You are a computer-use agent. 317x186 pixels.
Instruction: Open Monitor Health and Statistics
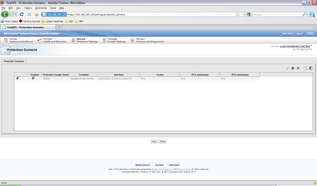(52, 40)
